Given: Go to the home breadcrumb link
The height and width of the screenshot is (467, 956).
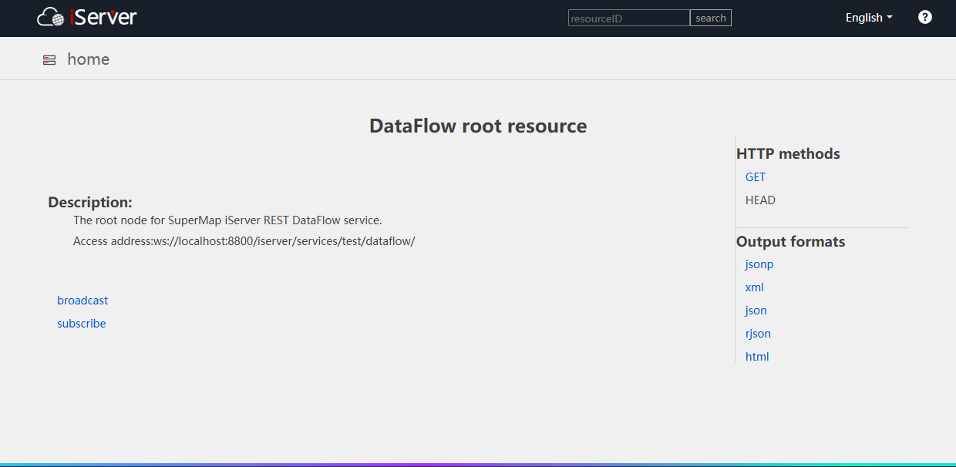Looking at the screenshot, I should pos(88,59).
